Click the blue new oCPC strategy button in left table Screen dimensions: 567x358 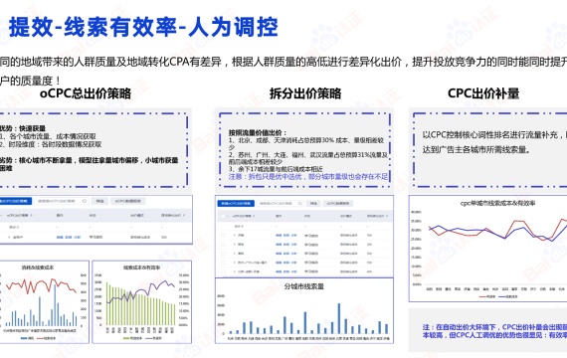(16, 201)
